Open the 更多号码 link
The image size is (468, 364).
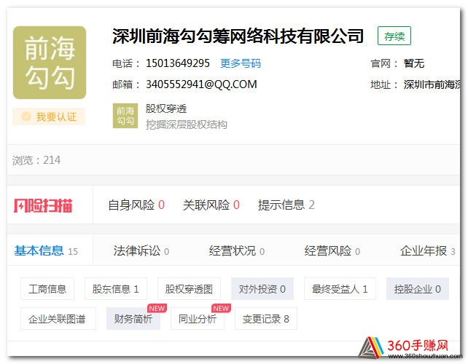pyautogui.click(x=241, y=63)
